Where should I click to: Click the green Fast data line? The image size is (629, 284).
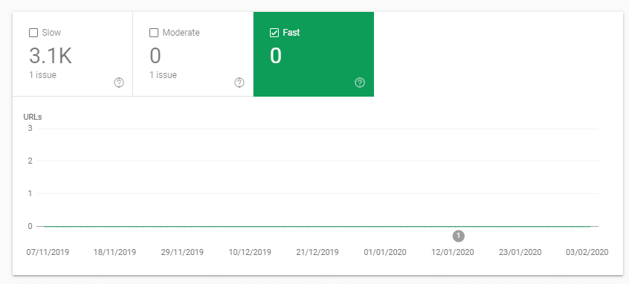click(x=317, y=227)
